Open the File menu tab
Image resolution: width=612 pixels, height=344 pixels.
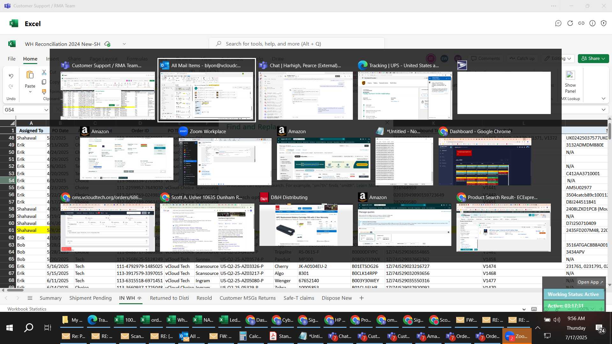11,59
